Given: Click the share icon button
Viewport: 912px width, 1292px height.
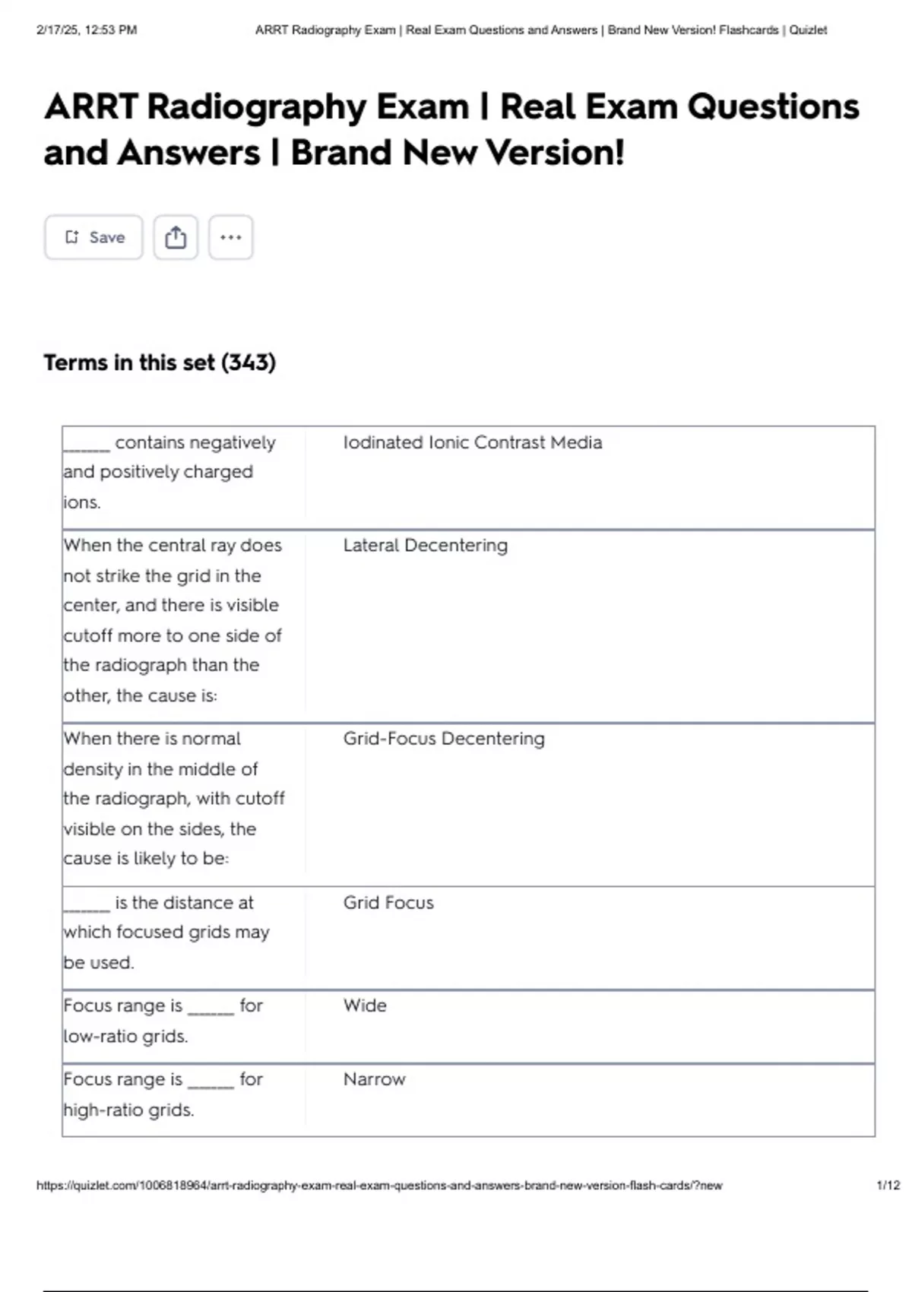Looking at the screenshot, I should [x=176, y=237].
